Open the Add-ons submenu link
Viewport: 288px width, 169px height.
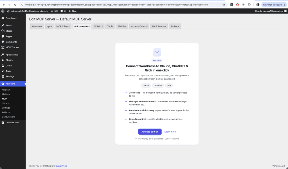coord(6,112)
